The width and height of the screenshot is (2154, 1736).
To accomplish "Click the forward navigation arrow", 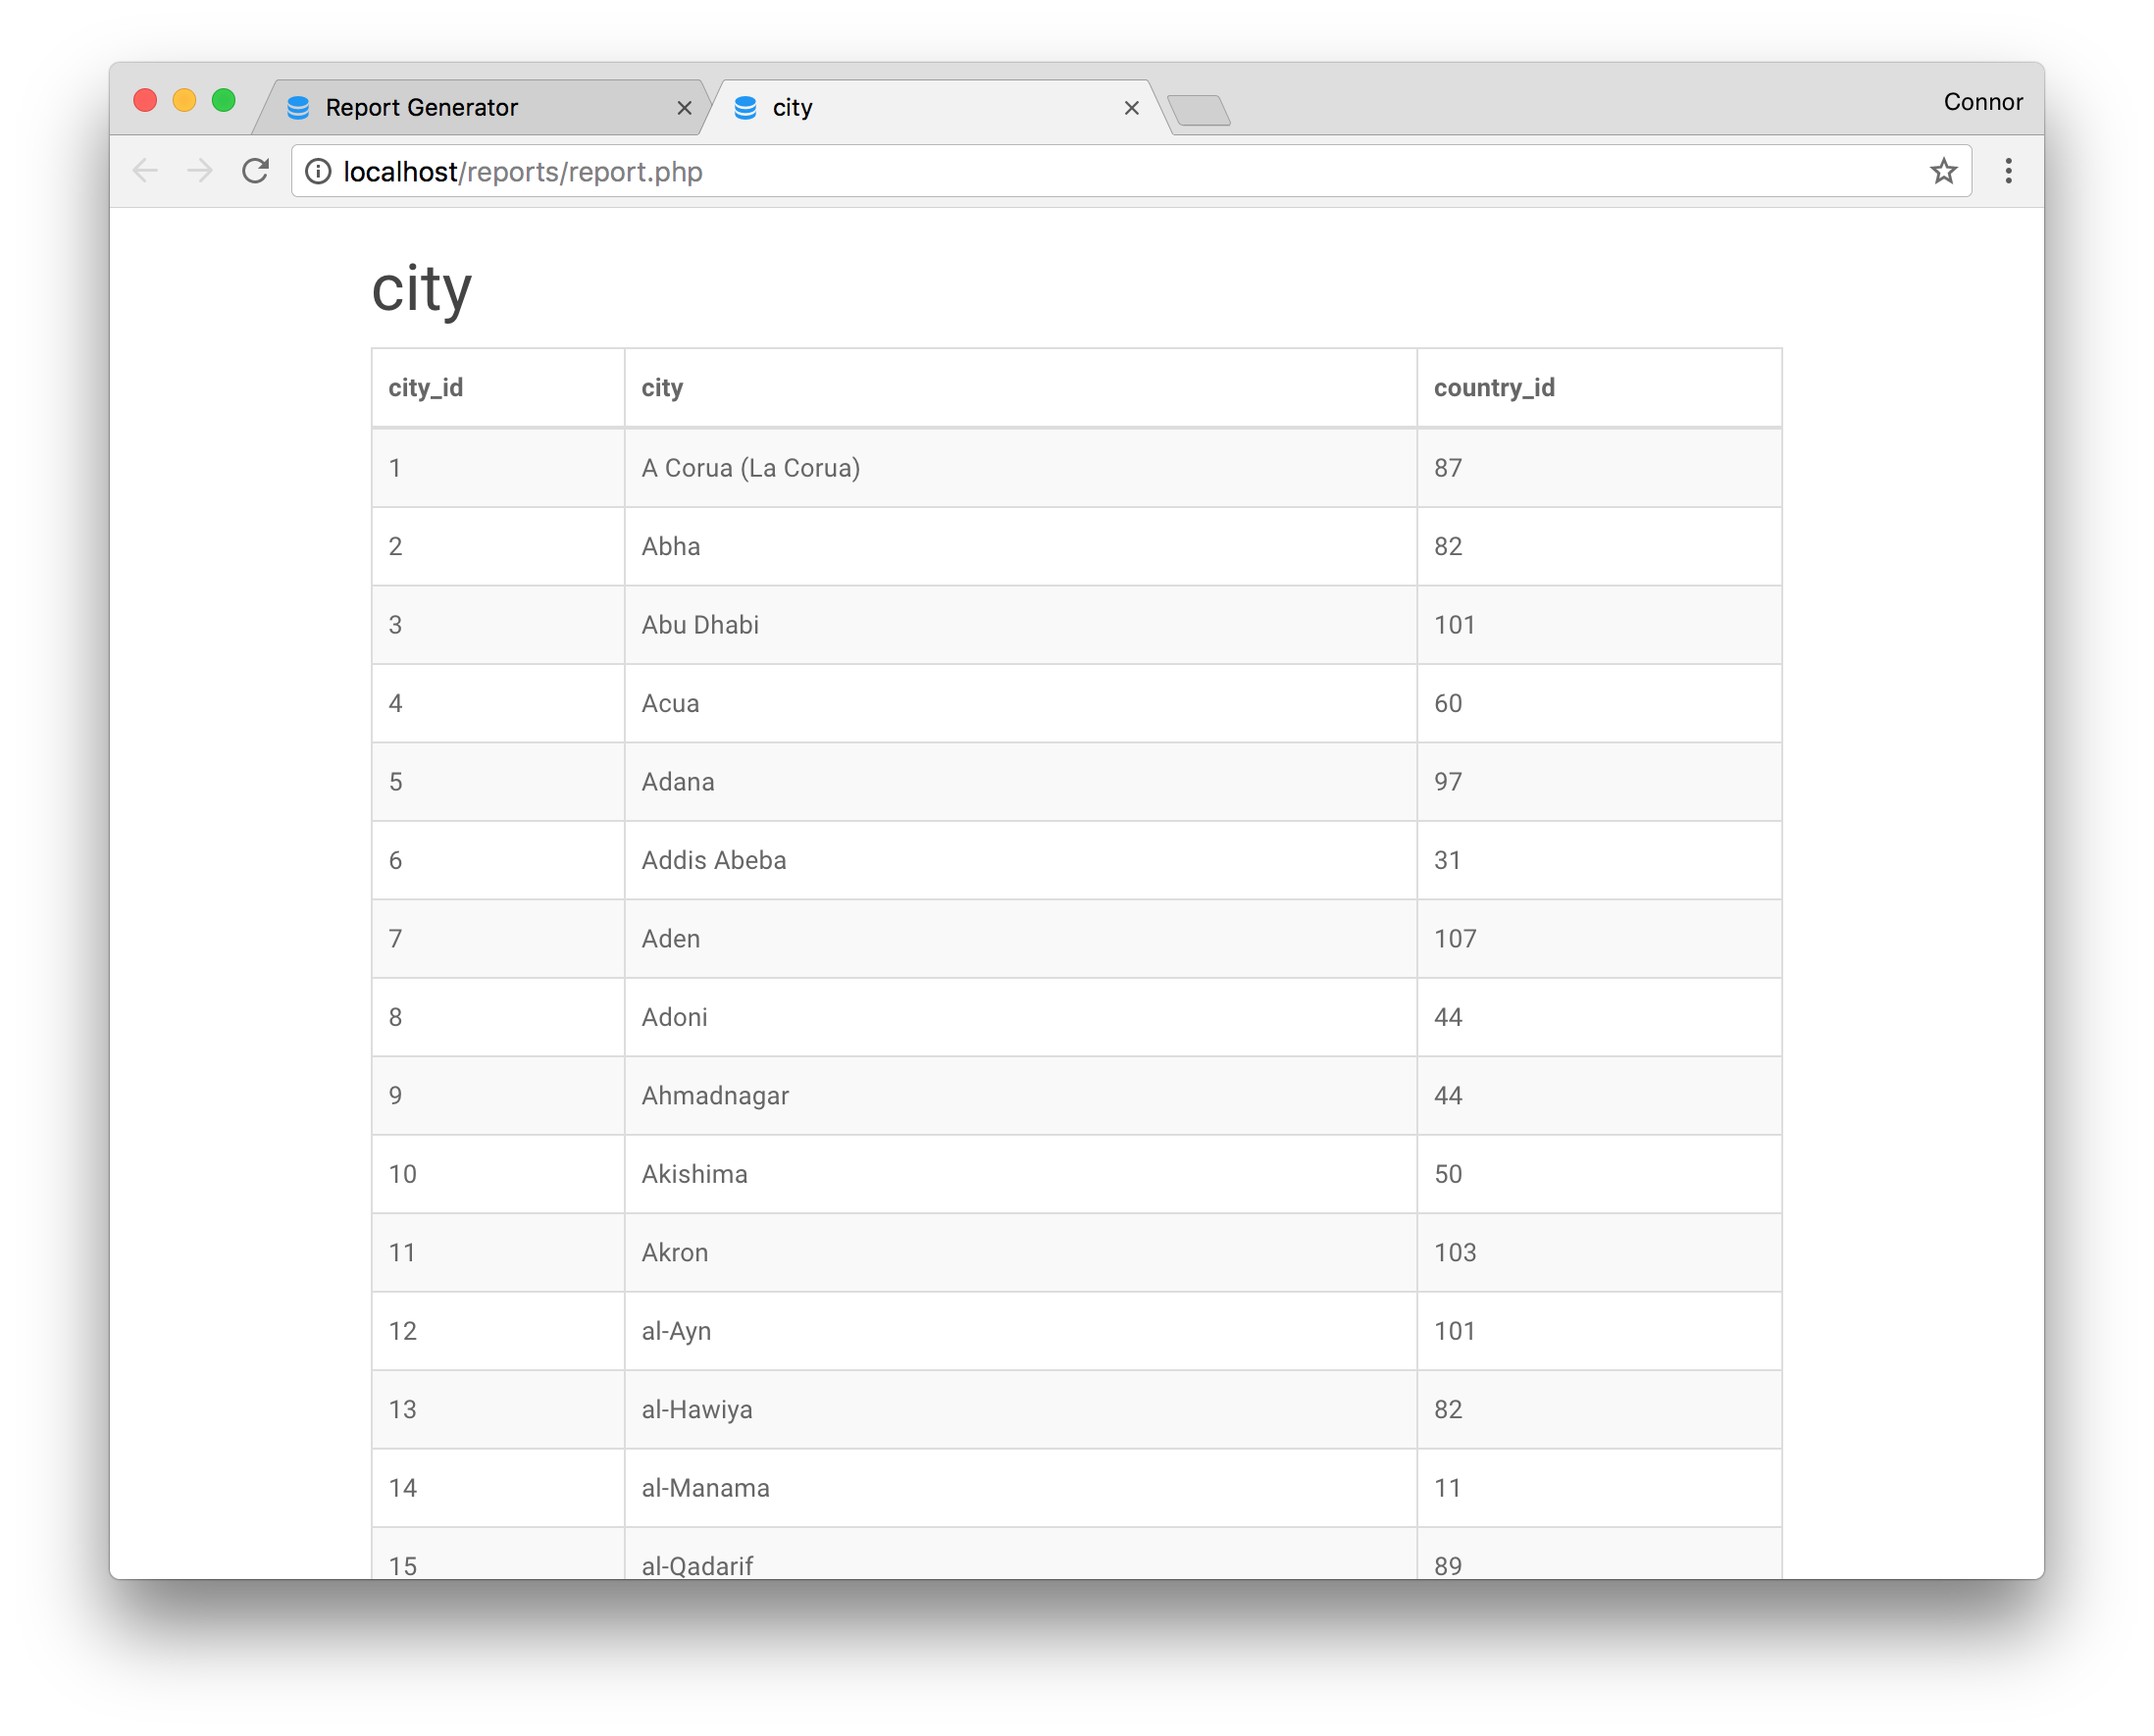I will point(200,171).
